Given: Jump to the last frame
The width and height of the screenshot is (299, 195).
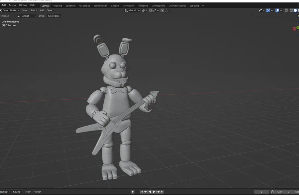Looking at the screenshot, I should [162, 192].
